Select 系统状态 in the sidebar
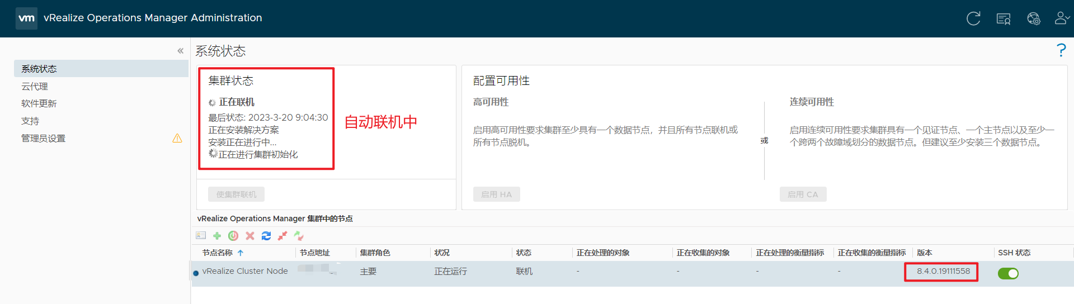 pyautogui.click(x=101, y=69)
